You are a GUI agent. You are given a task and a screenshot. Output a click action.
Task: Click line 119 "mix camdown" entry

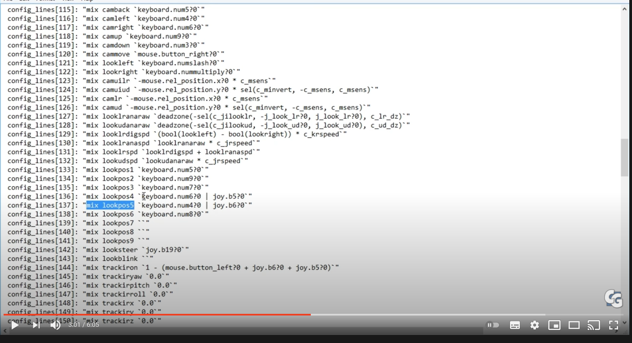[x=106, y=45]
